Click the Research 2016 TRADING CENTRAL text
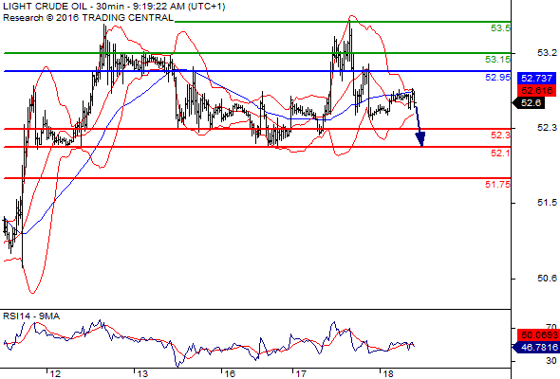The image size is (560, 379). [88, 17]
